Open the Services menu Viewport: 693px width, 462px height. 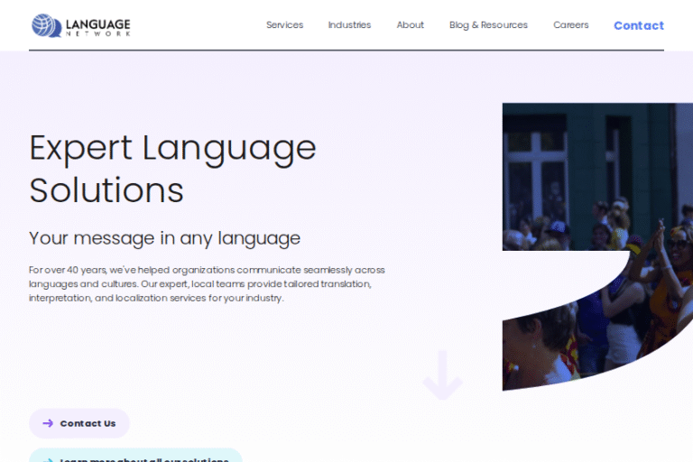(284, 25)
